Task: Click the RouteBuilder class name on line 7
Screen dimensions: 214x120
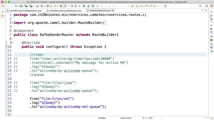Action: tap(104, 35)
